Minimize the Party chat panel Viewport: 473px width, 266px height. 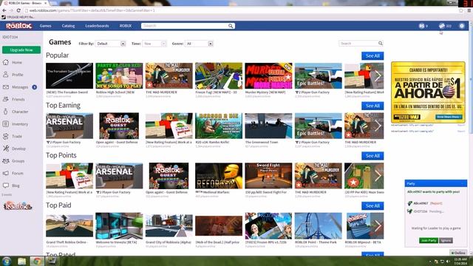[463, 183]
